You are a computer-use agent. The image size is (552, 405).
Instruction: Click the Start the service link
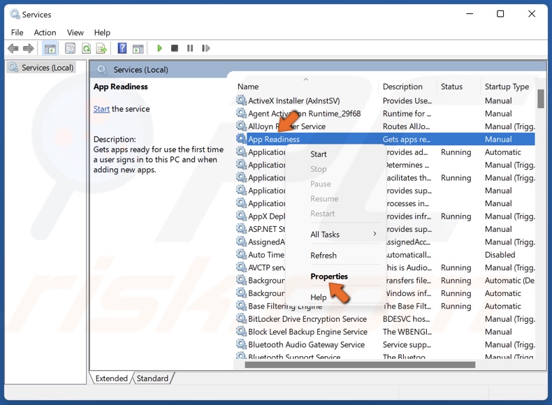pos(101,109)
